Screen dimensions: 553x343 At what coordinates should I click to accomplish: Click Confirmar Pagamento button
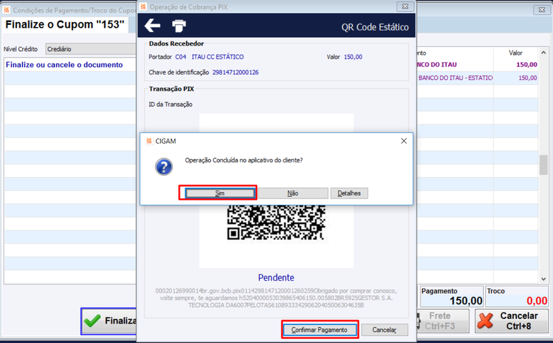319,330
